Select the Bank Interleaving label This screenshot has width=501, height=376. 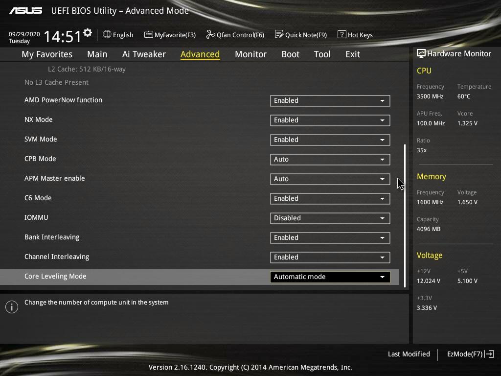(52, 237)
